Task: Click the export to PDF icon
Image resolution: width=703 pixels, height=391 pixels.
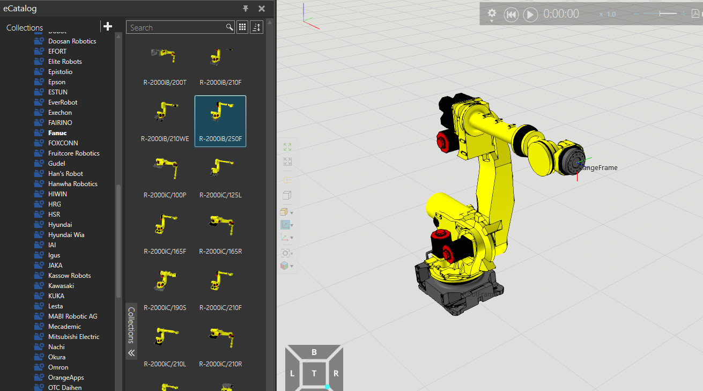Action: click(x=695, y=14)
